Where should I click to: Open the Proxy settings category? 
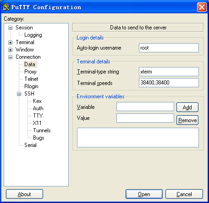30,72
